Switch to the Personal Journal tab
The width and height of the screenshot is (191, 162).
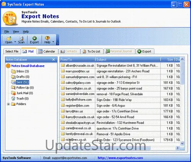pyautogui.click(x=120, y=51)
